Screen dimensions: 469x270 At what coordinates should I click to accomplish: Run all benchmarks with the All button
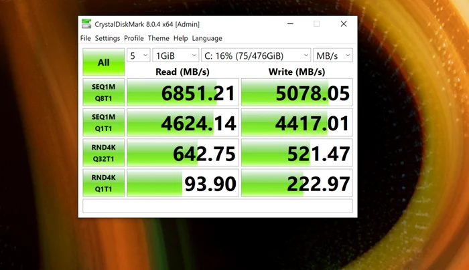(103, 62)
